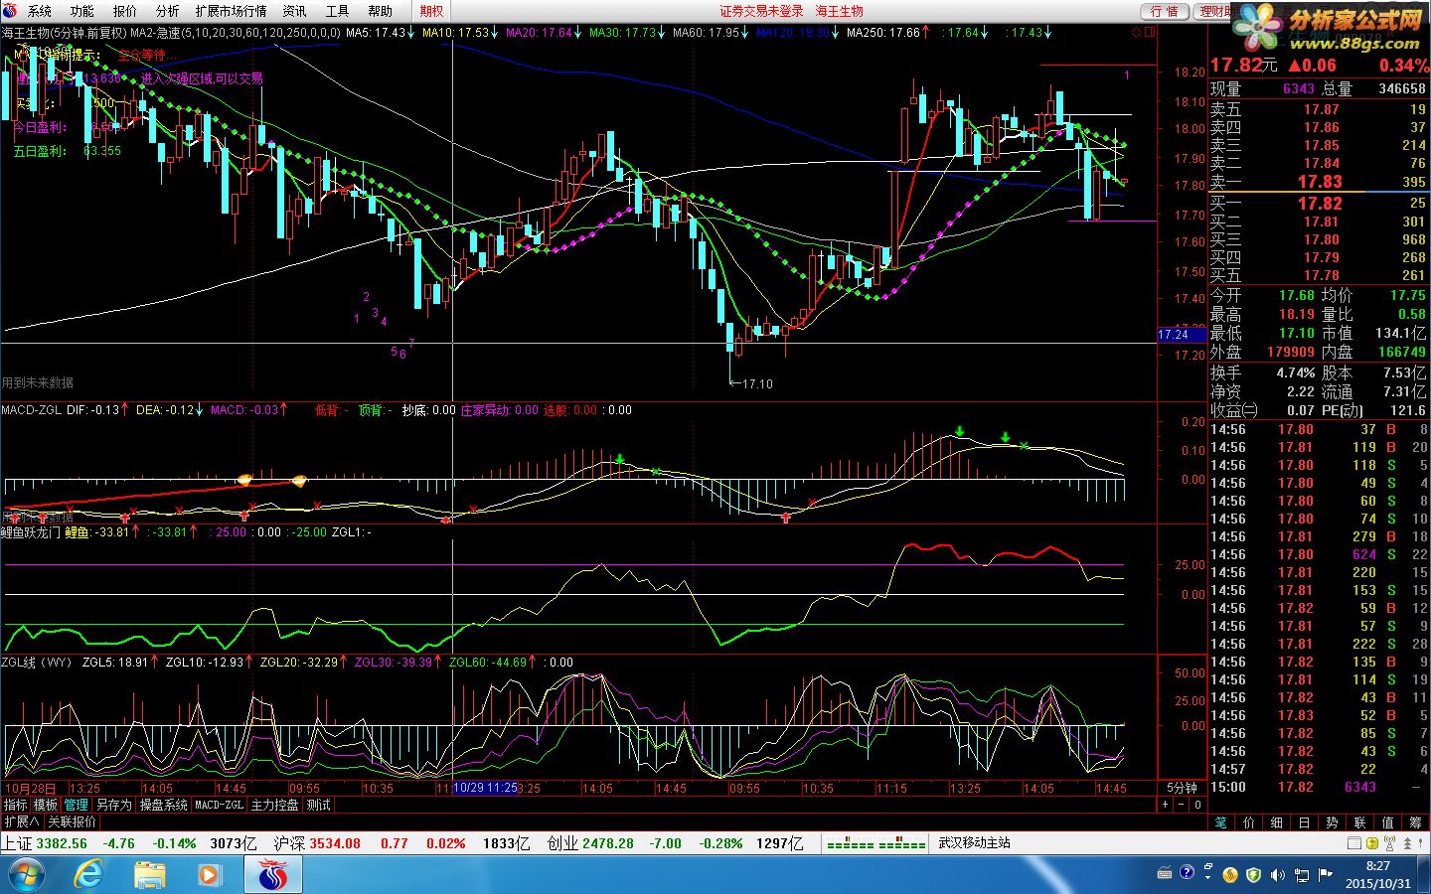Click the 创业 index value 2478.28
Viewport: 1431px width, 894px height.
[608, 843]
